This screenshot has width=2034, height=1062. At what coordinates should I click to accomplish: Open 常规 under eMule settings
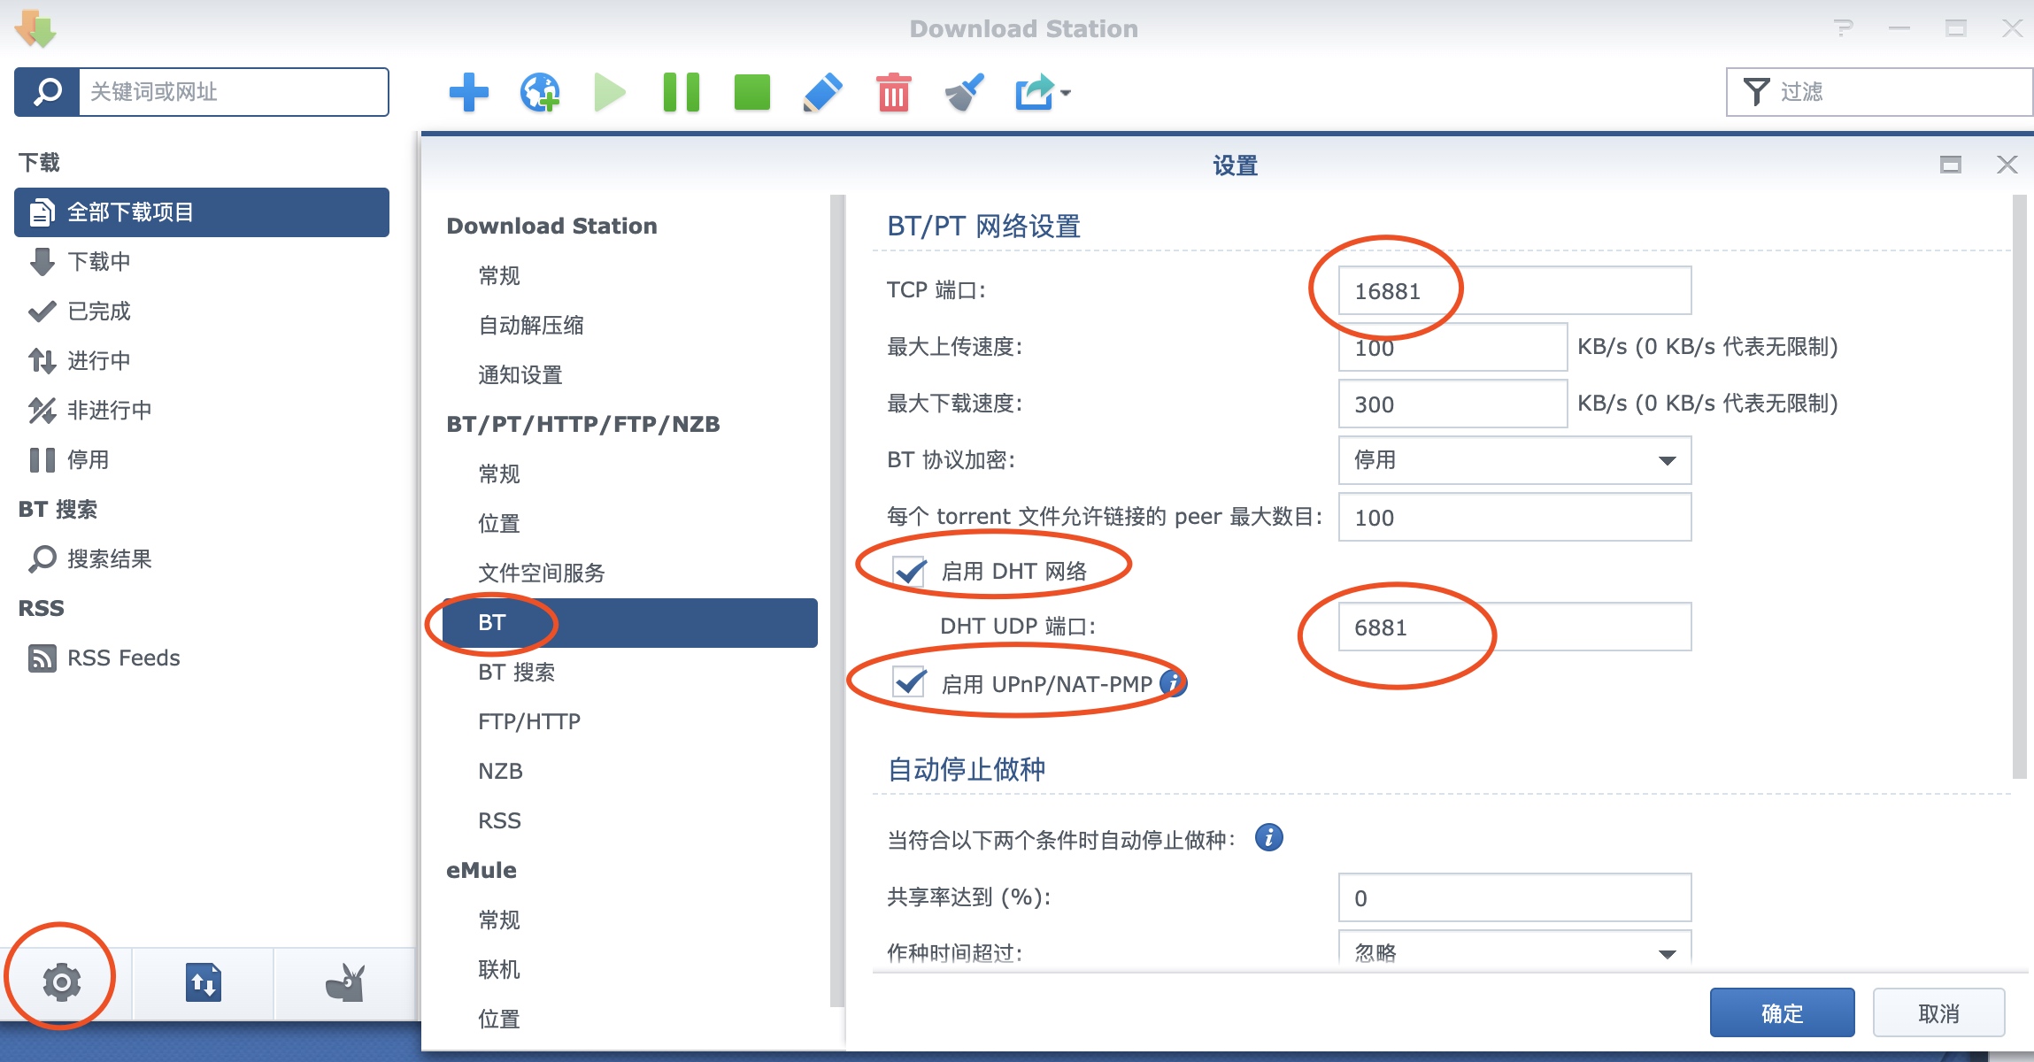tap(630, 920)
